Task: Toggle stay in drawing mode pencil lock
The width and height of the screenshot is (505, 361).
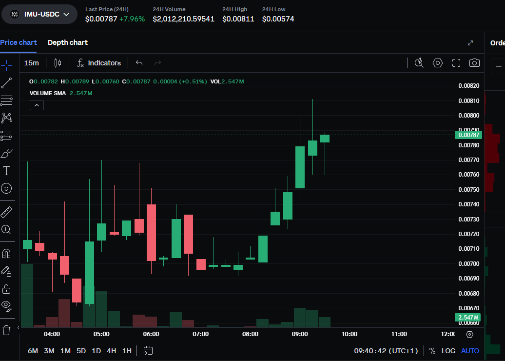Action: (6, 271)
